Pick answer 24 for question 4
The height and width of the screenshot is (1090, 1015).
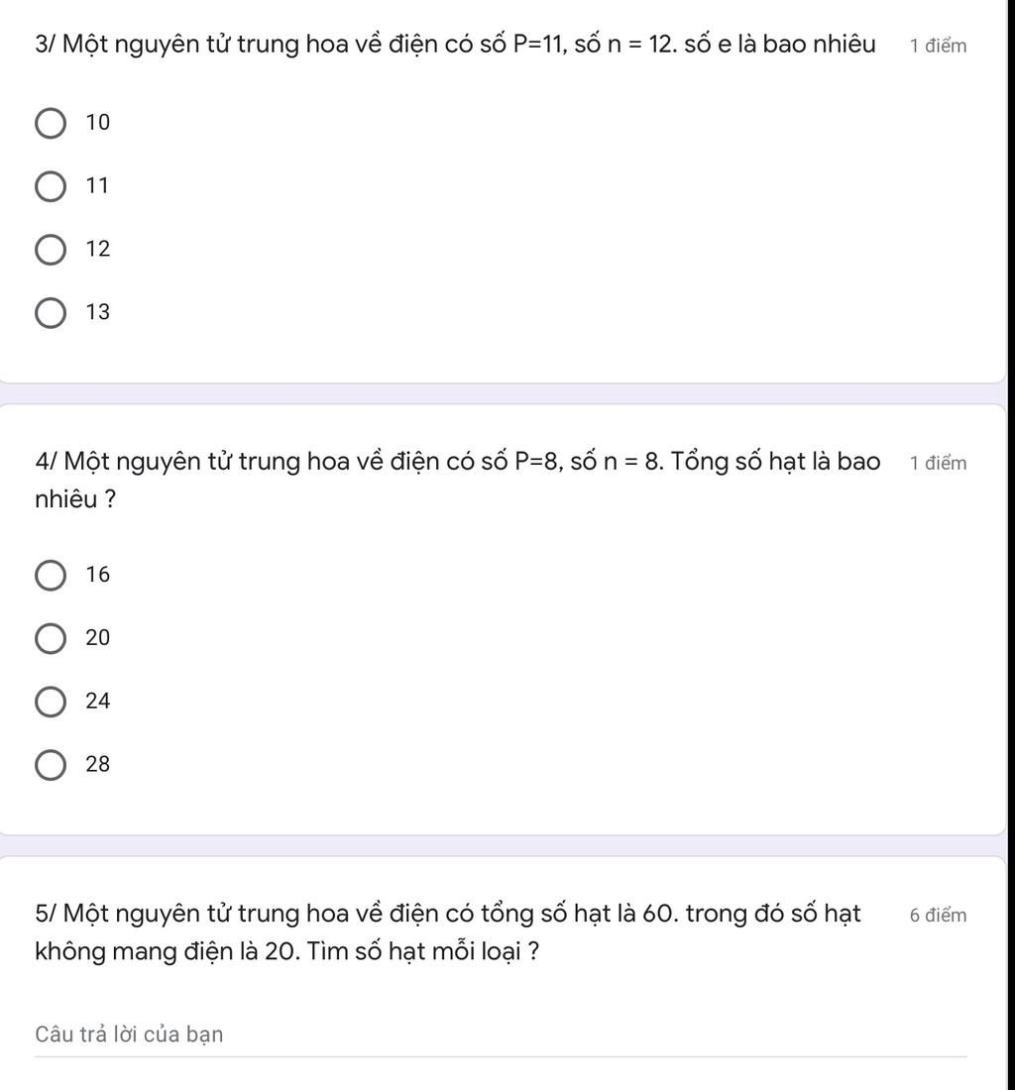coord(51,702)
